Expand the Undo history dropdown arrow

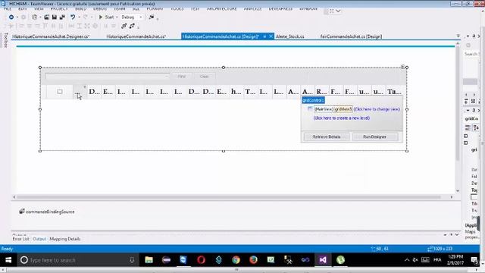(79, 17)
